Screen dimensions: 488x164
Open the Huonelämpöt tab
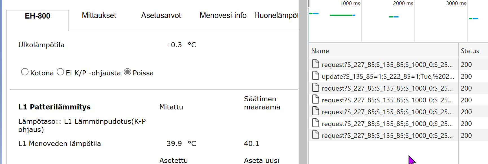coord(276,15)
